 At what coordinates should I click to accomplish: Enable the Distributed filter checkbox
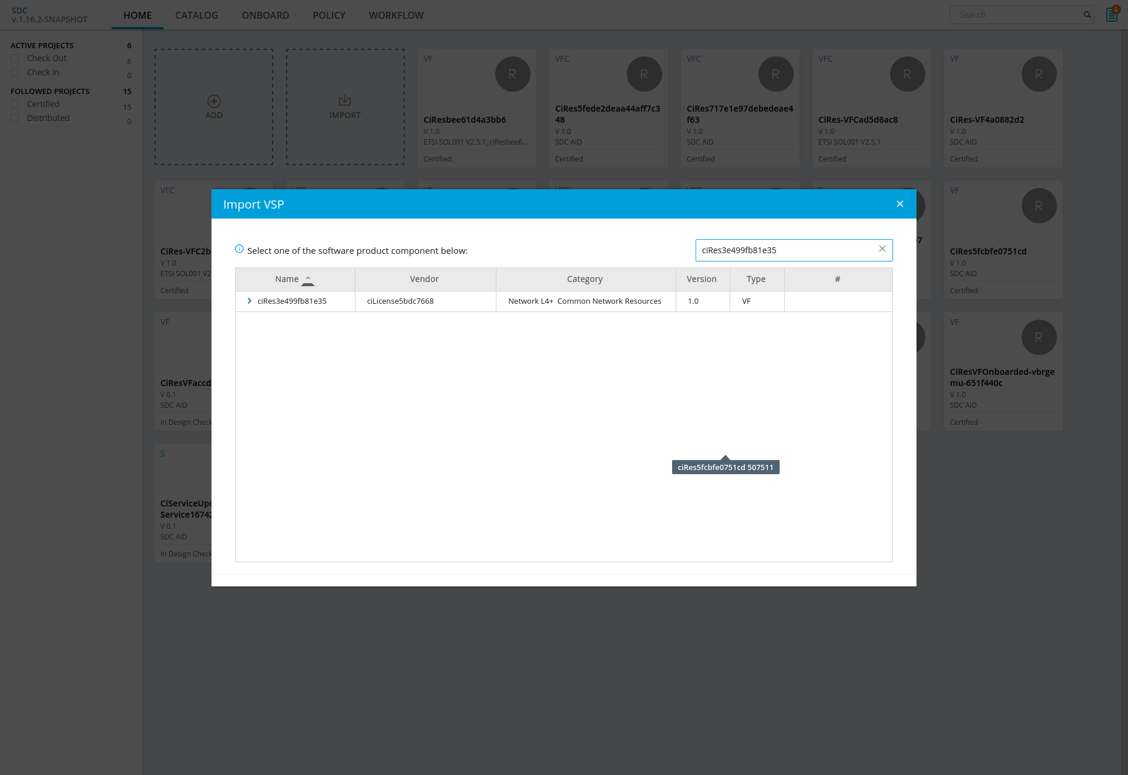pos(15,118)
